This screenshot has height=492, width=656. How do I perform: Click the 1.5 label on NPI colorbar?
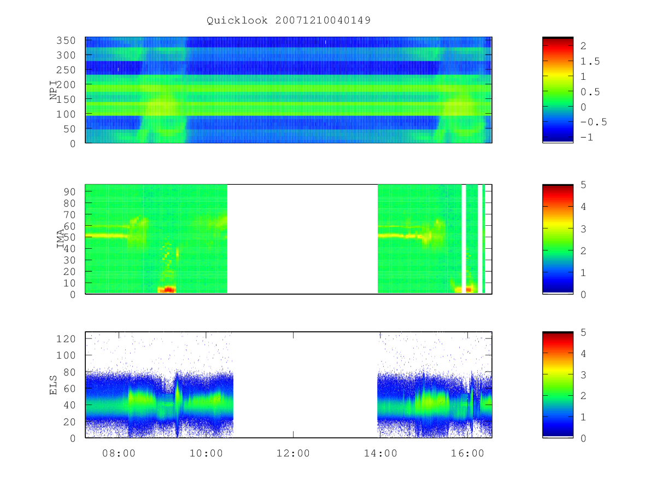coord(590,61)
